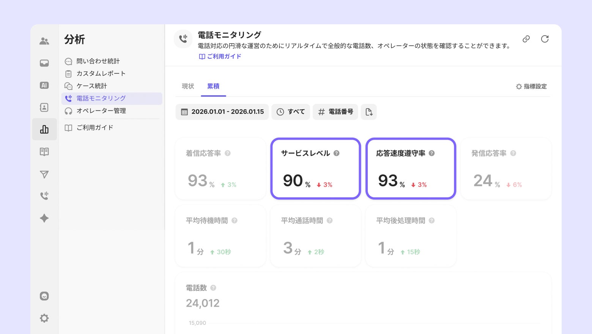Open the 電話番号 filter dropdown
The image size is (592, 334).
point(335,112)
